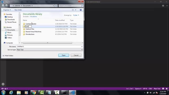This screenshot has width=169, height=95.
Task: Click the Outlook Files folder icon
Action: pos(24,29)
